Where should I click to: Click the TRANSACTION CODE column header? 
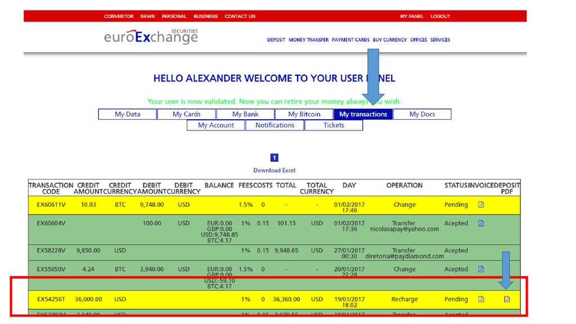(x=51, y=188)
